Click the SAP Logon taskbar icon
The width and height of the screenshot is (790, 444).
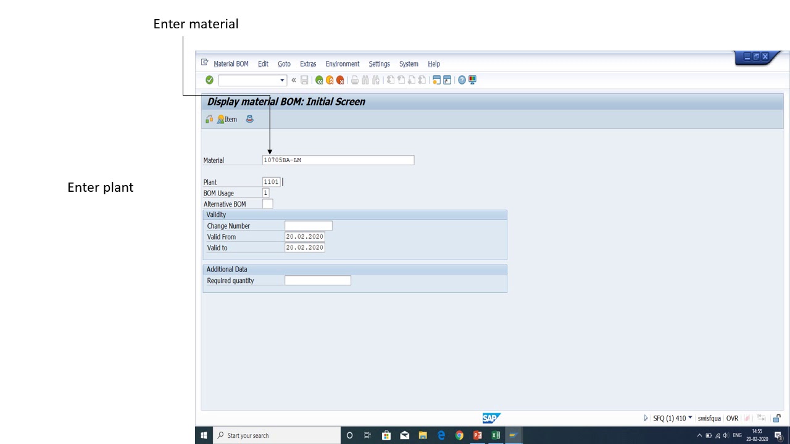click(513, 435)
